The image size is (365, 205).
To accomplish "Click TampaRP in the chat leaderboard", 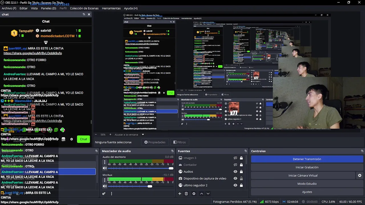I will click(x=26, y=31).
